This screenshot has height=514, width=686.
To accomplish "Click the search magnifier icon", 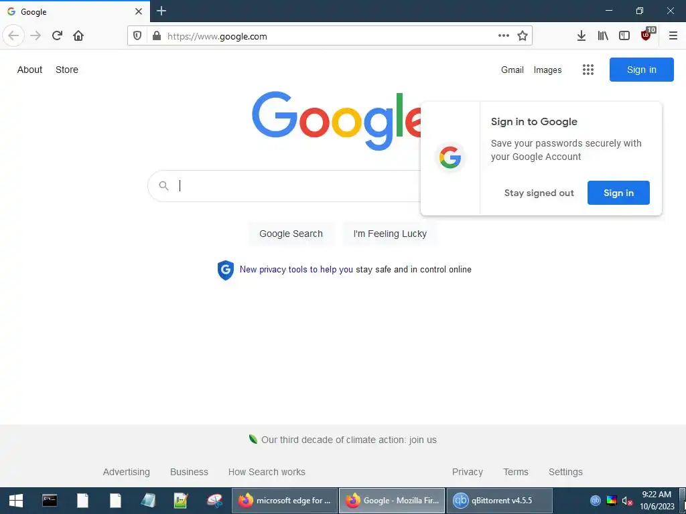I will [163, 186].
